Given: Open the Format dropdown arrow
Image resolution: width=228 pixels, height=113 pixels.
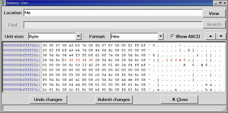Looking at the screenshot, I should click(161, 36).
